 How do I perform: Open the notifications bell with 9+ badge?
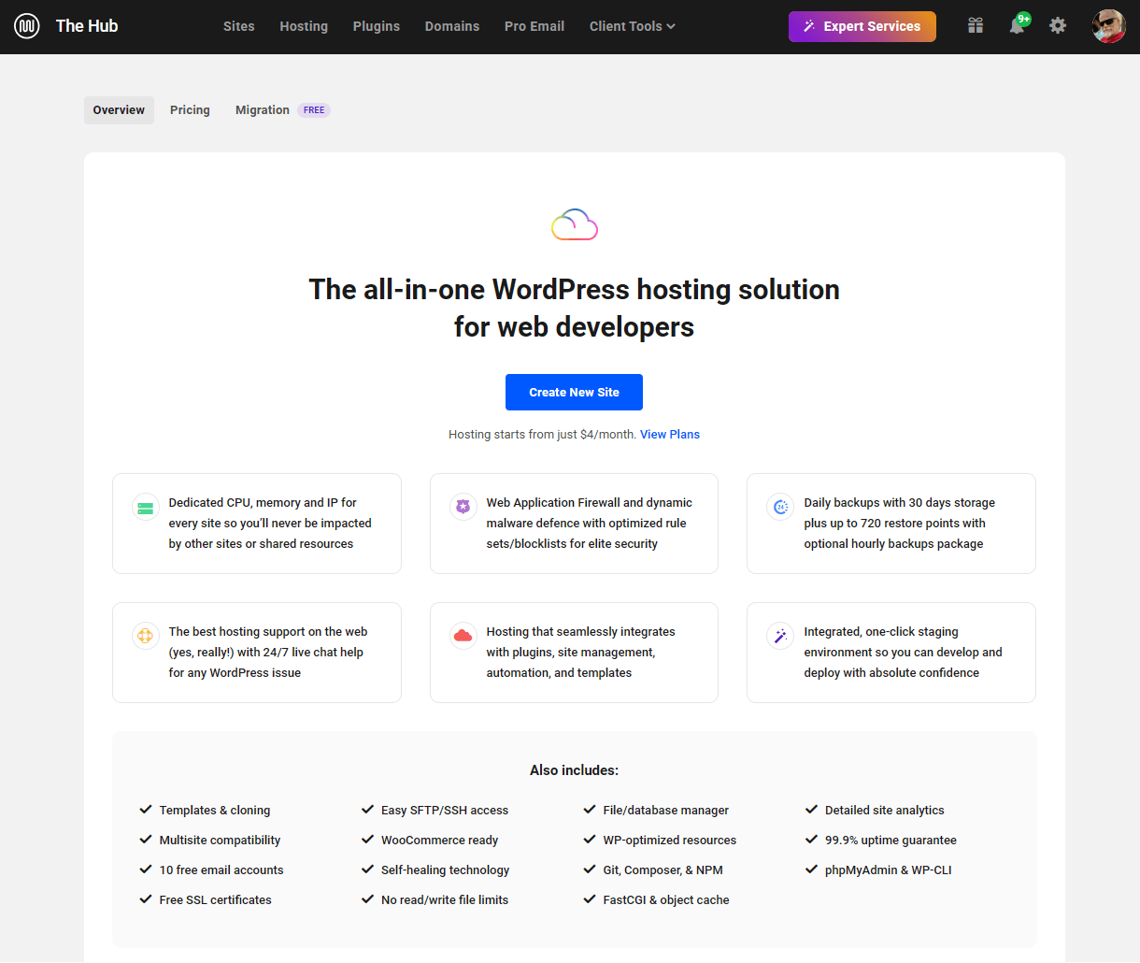tap(1018, 26)
